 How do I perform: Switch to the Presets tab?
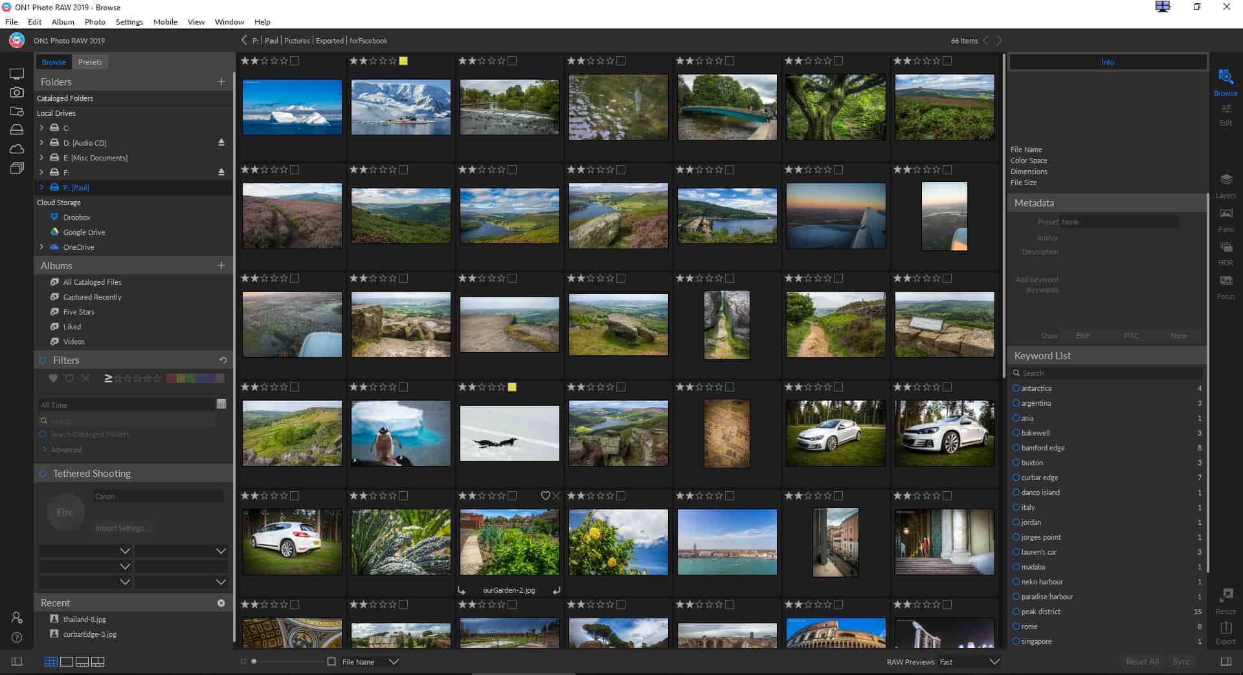pos(90,62)
